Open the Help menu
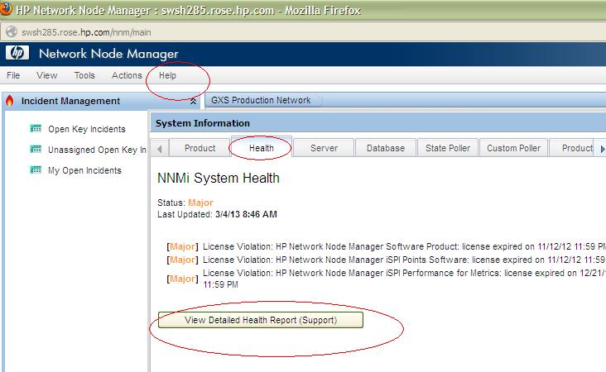The height and width of the screenshot is (372, 606). (167, 75)
